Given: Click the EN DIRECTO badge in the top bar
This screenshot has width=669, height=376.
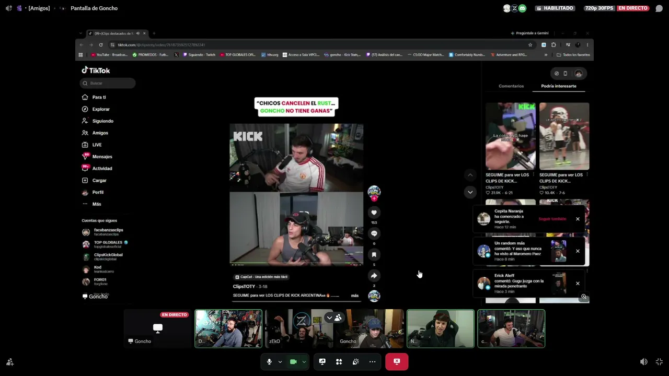Looking at the screenshot, I should point(633,8).
